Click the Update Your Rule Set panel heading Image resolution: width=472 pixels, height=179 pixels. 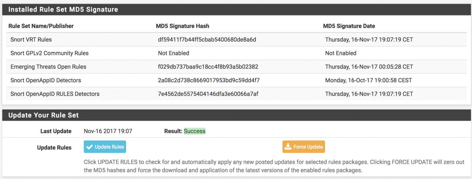coord(44,115)
